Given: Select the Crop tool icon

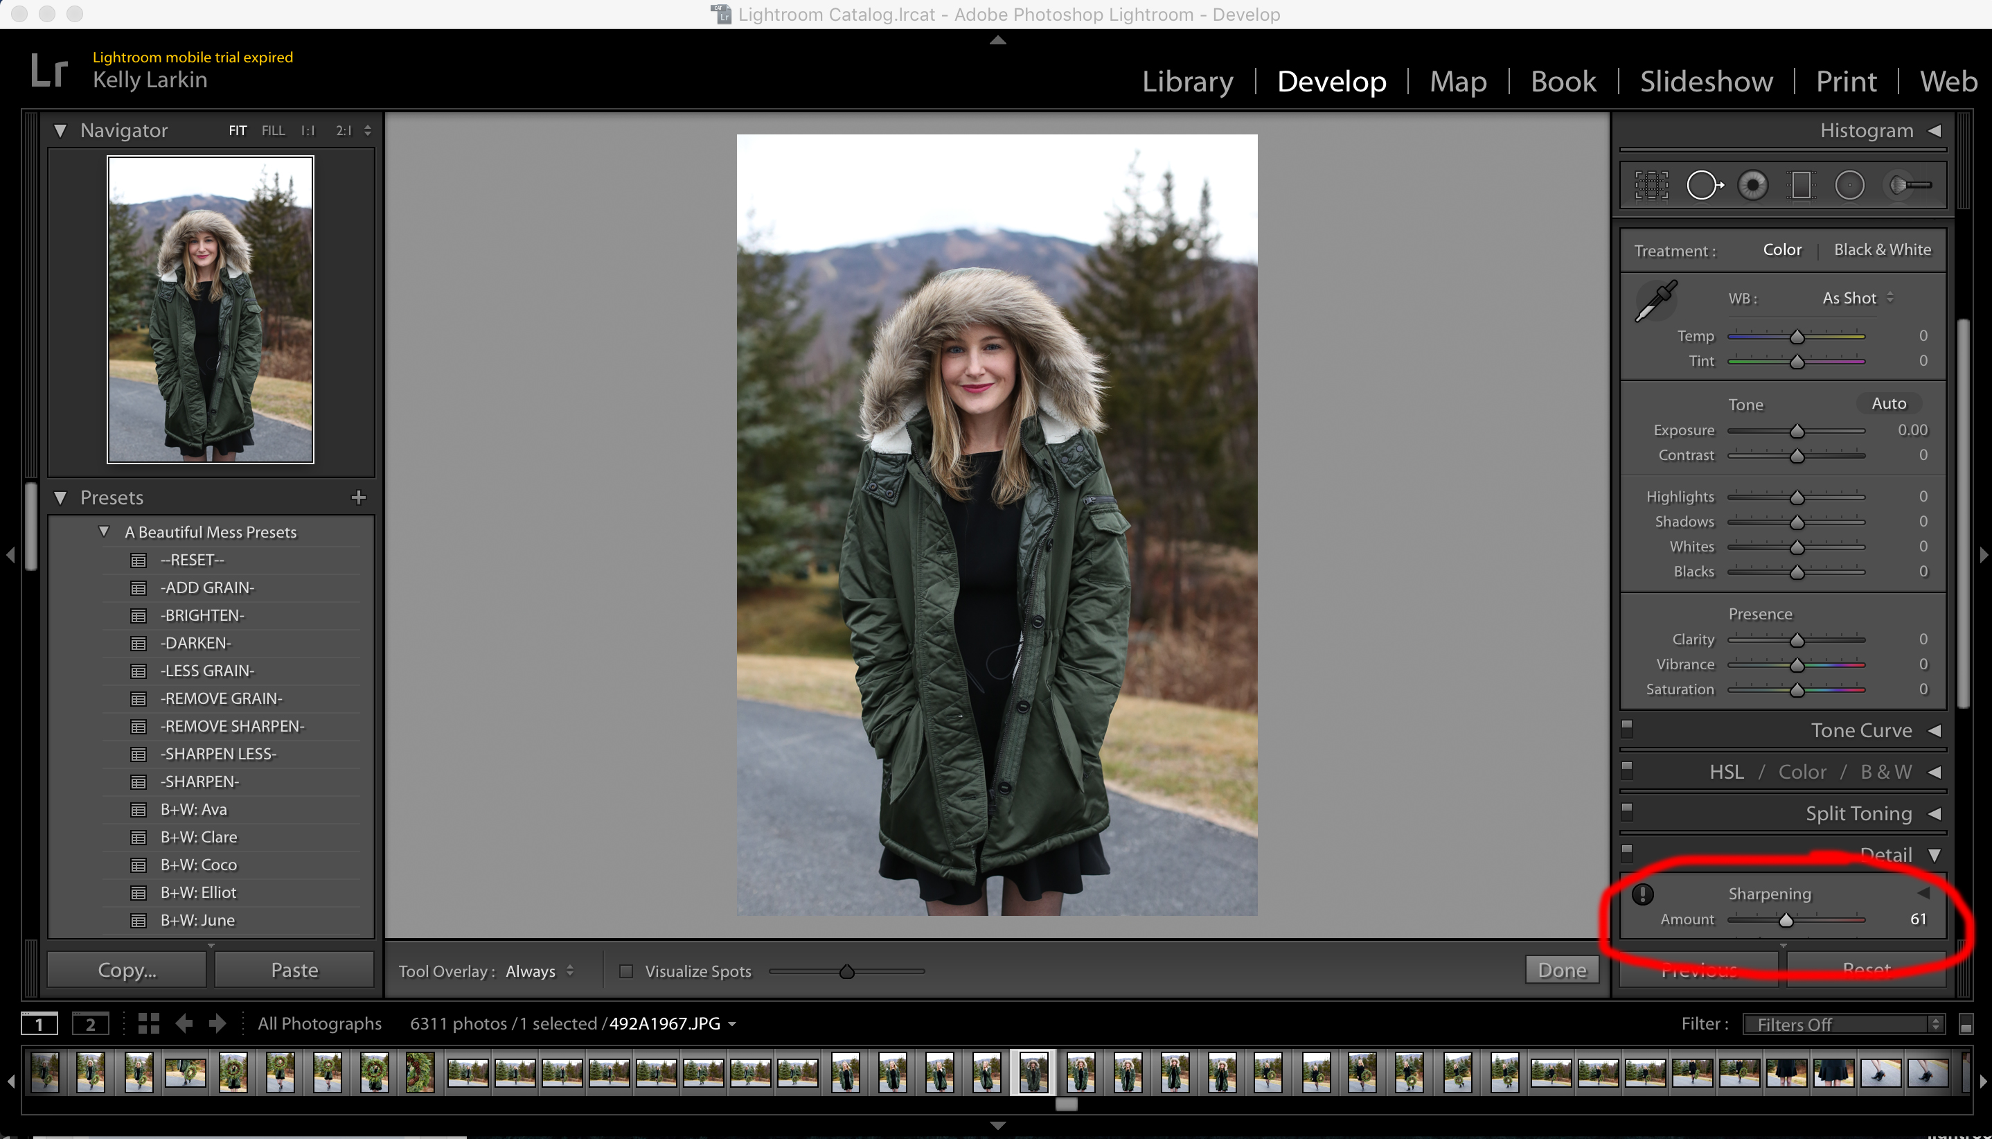Looking at the screenshot, I should (x=1651, y=185).
